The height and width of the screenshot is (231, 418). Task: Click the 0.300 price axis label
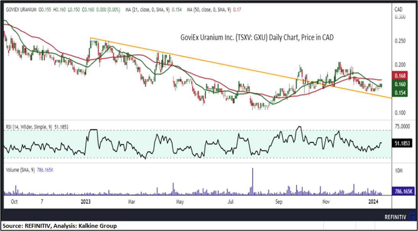tap(400, 17)
